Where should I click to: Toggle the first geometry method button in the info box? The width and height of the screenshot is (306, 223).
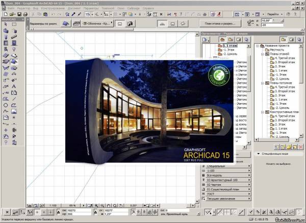162,23
